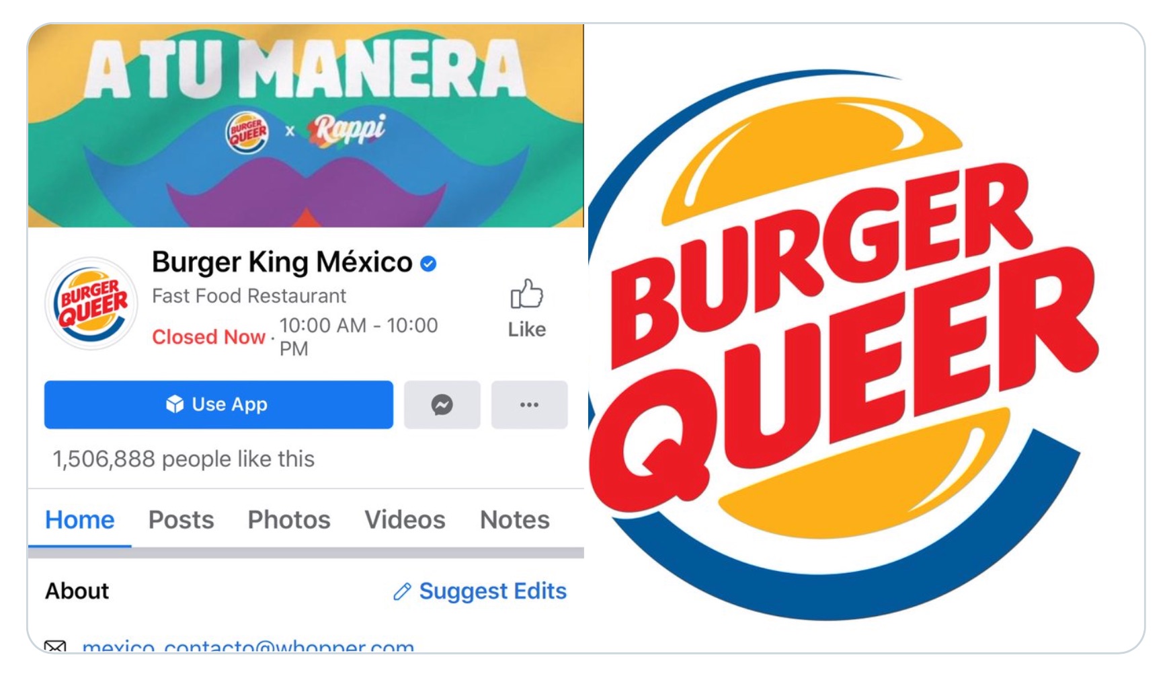The width and height of the screenshot is (1171, 678).
Task: Click the pencil icon beside Suggest Edits
Action: 402,592
